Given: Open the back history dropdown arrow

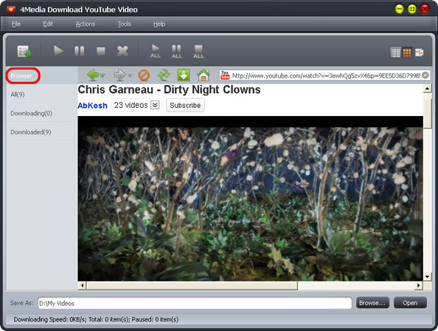Looking at the screenshot, I should click(102, 75).
